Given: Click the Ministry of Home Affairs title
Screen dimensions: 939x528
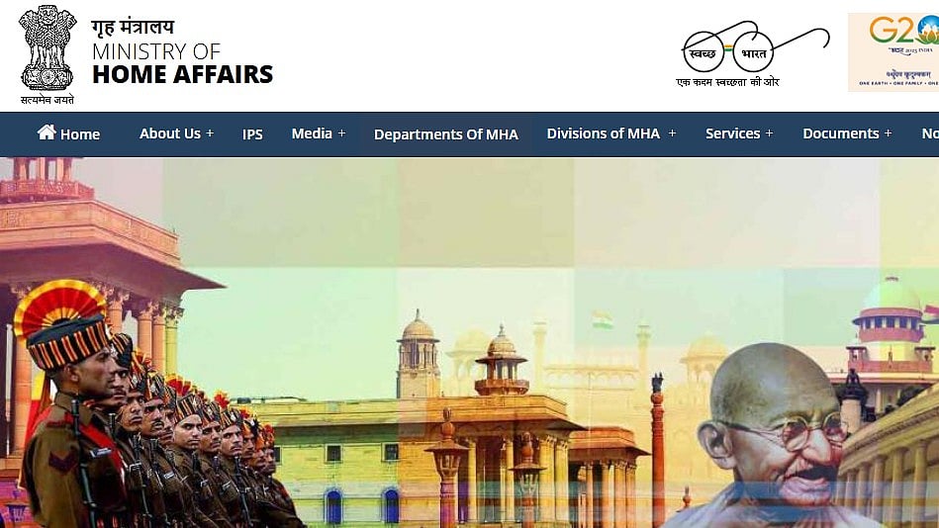Looking at the screenshot, I should [183, 63].
